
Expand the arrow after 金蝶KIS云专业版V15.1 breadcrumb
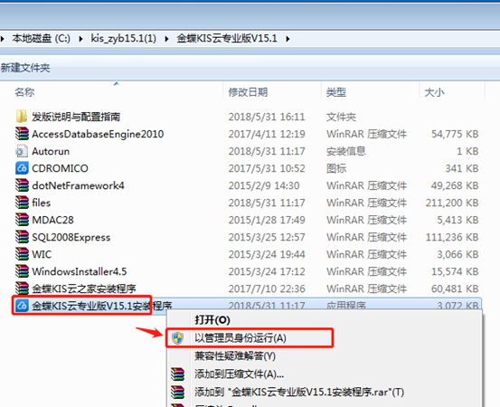point(288,39)
